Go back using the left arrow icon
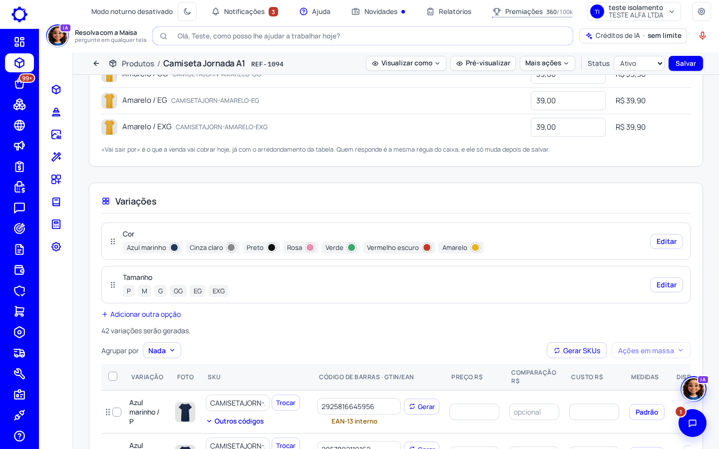This screenshot has width=719, height=449. [x=96, y=63]
